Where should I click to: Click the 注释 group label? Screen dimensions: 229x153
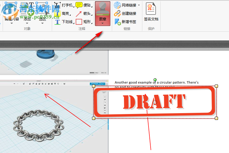[x=82, y=29]
